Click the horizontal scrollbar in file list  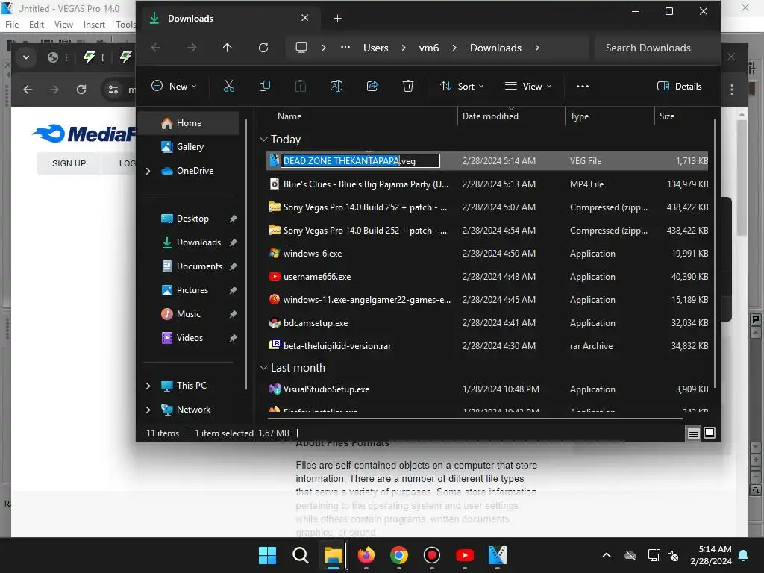[x=475, y=418]
